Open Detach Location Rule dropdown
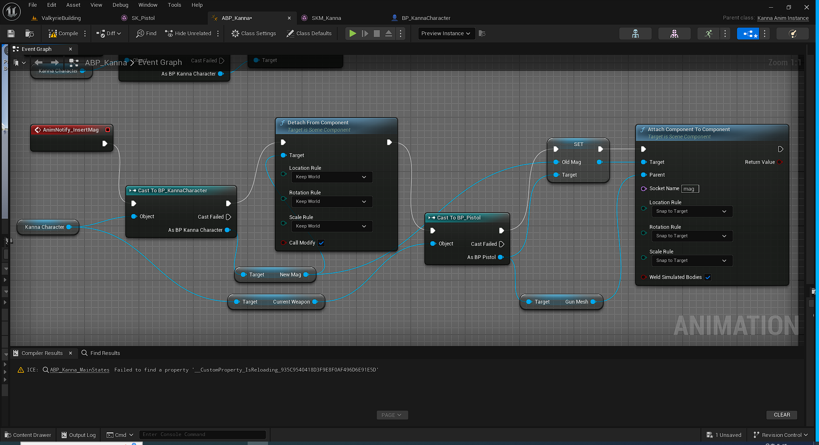819x445 pixels. (x=331, y=177)
